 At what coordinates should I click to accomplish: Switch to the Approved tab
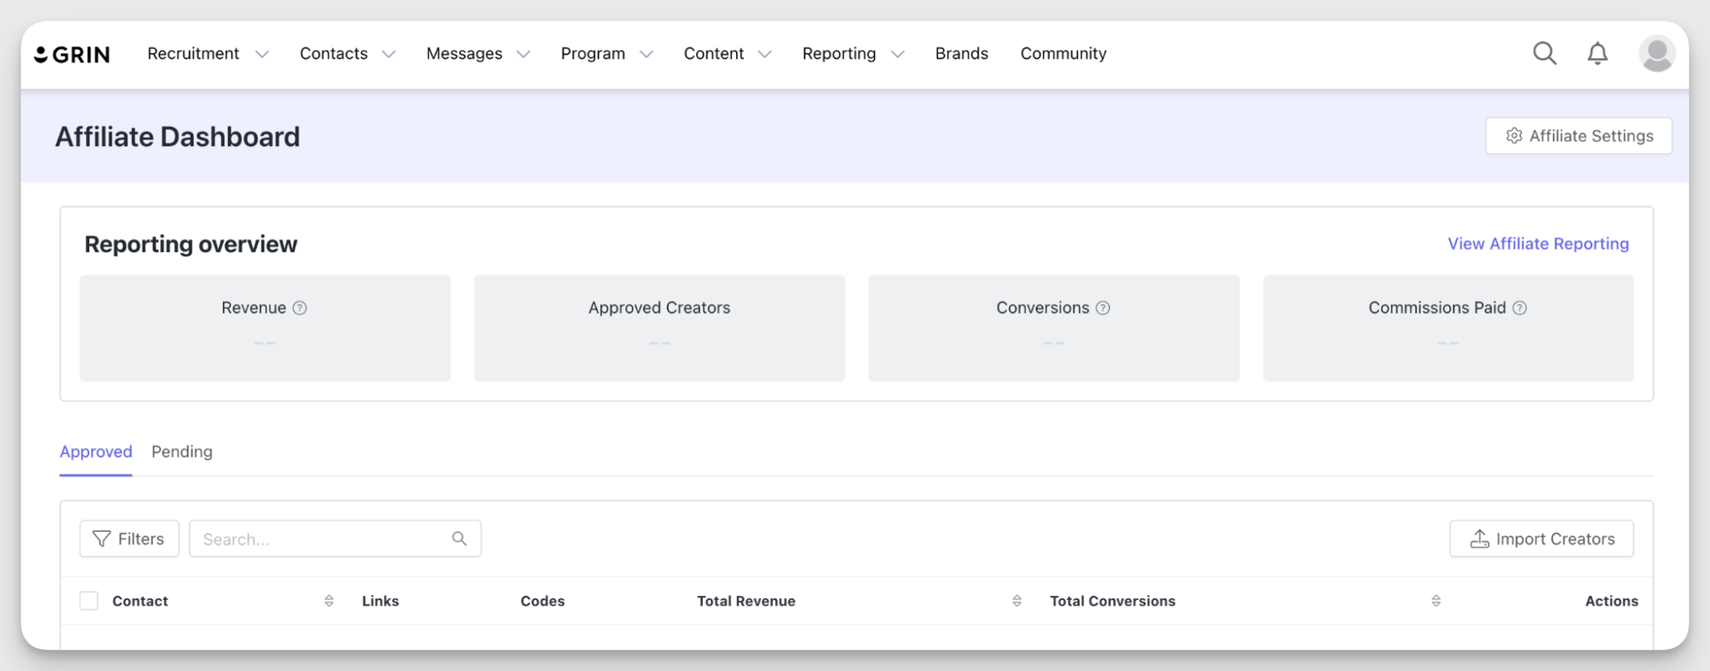click(x=96, y=451)
